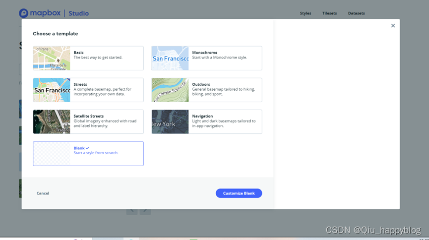Screen dimensions: 429x240
Task: Select the Blank template card
Action: tap(88, 154)
